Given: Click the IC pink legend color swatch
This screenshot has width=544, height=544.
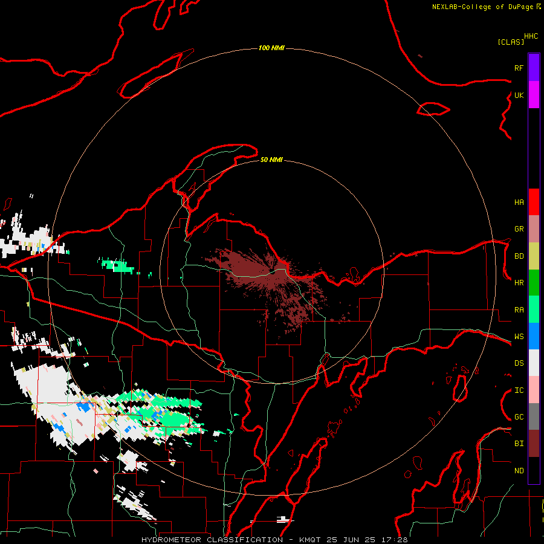Looking at the screenshot, I should point(534,390).
